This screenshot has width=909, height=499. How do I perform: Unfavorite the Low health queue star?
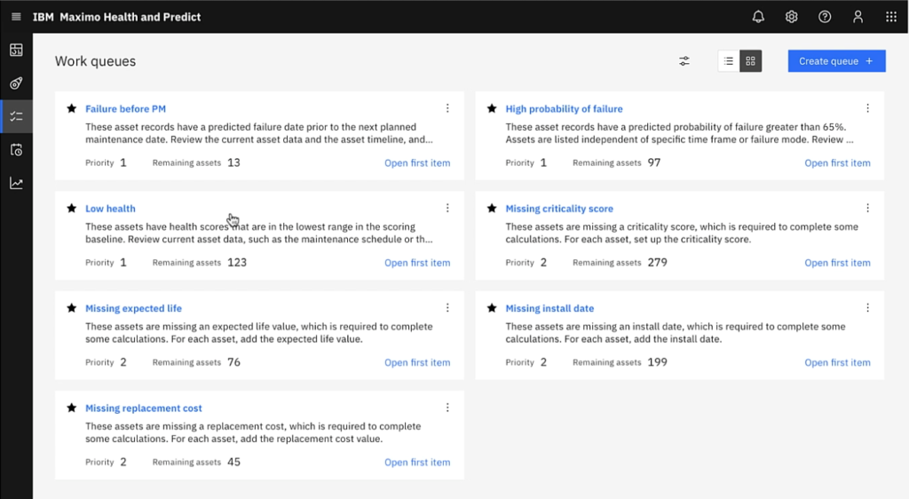pyautogui.click(x=71, y=209)
